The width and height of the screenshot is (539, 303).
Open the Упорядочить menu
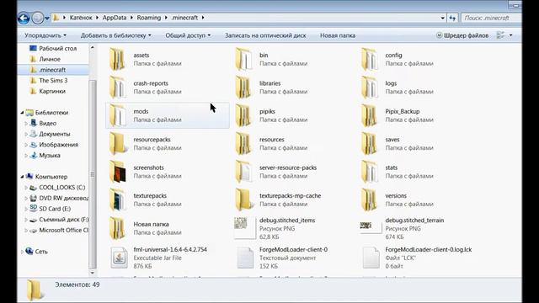coord(45,35)
